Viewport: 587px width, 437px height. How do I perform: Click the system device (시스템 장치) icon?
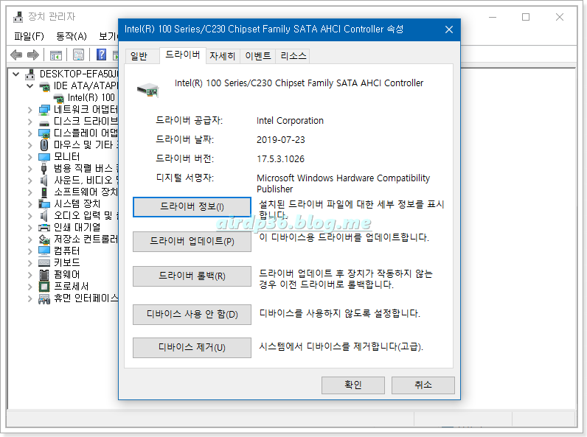click(x=44, y=204)
